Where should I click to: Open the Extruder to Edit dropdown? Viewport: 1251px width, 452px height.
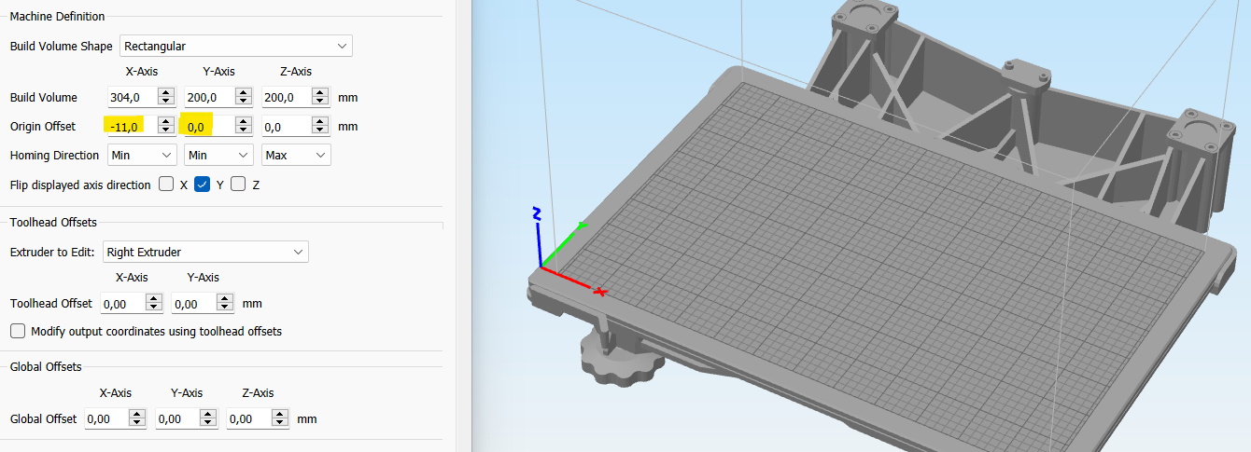click(205, 252)
